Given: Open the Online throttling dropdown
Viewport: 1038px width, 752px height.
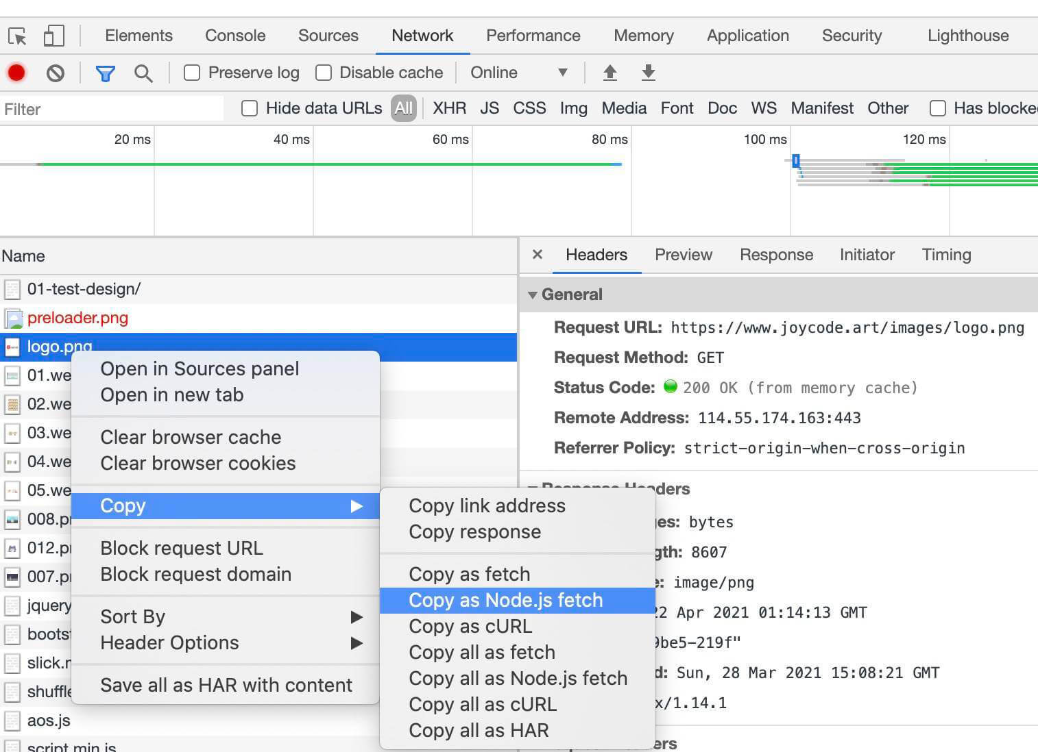Looking at the screenshot, I should pyautogui.click(x=519, y=73).
